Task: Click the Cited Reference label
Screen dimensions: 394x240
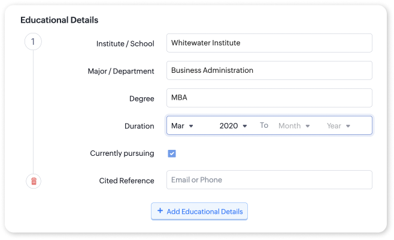Action: 126,180
